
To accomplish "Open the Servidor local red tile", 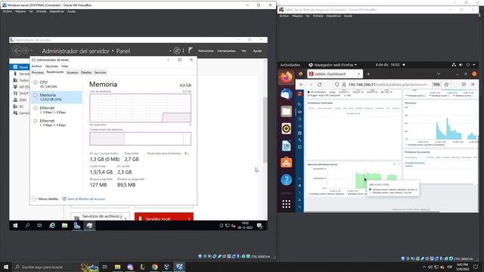I will pyautogui.click(x=164, y=217).
